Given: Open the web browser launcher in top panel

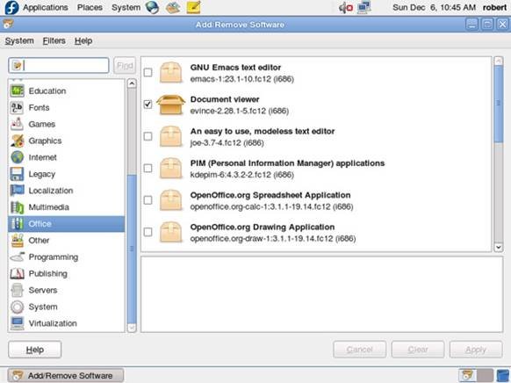Looking at the screenshot, I should [x=152, y=7].
